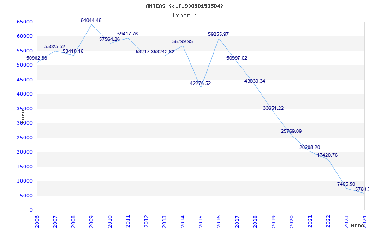Click the y-axis tick 0
Screen dimensions: 369x230
point(31,210)
